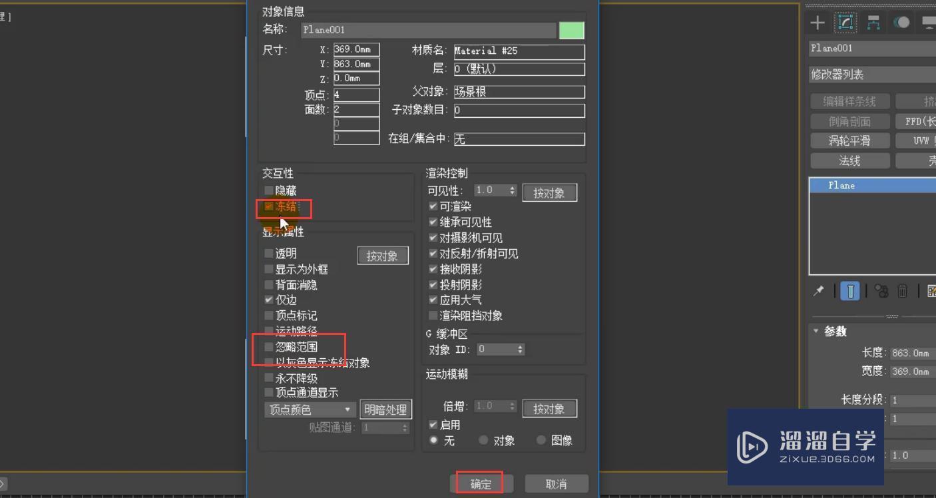Click the 层 field showing 0 (默认)

(x=519, y=69)
